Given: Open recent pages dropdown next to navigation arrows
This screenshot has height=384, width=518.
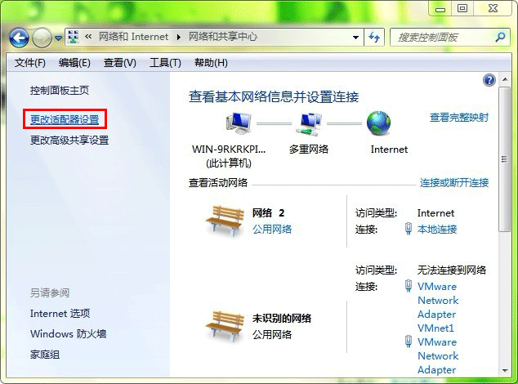Looking at the screenshot, I should 59,38.
